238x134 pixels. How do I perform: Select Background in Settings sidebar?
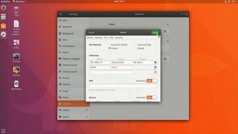[73, 33]
